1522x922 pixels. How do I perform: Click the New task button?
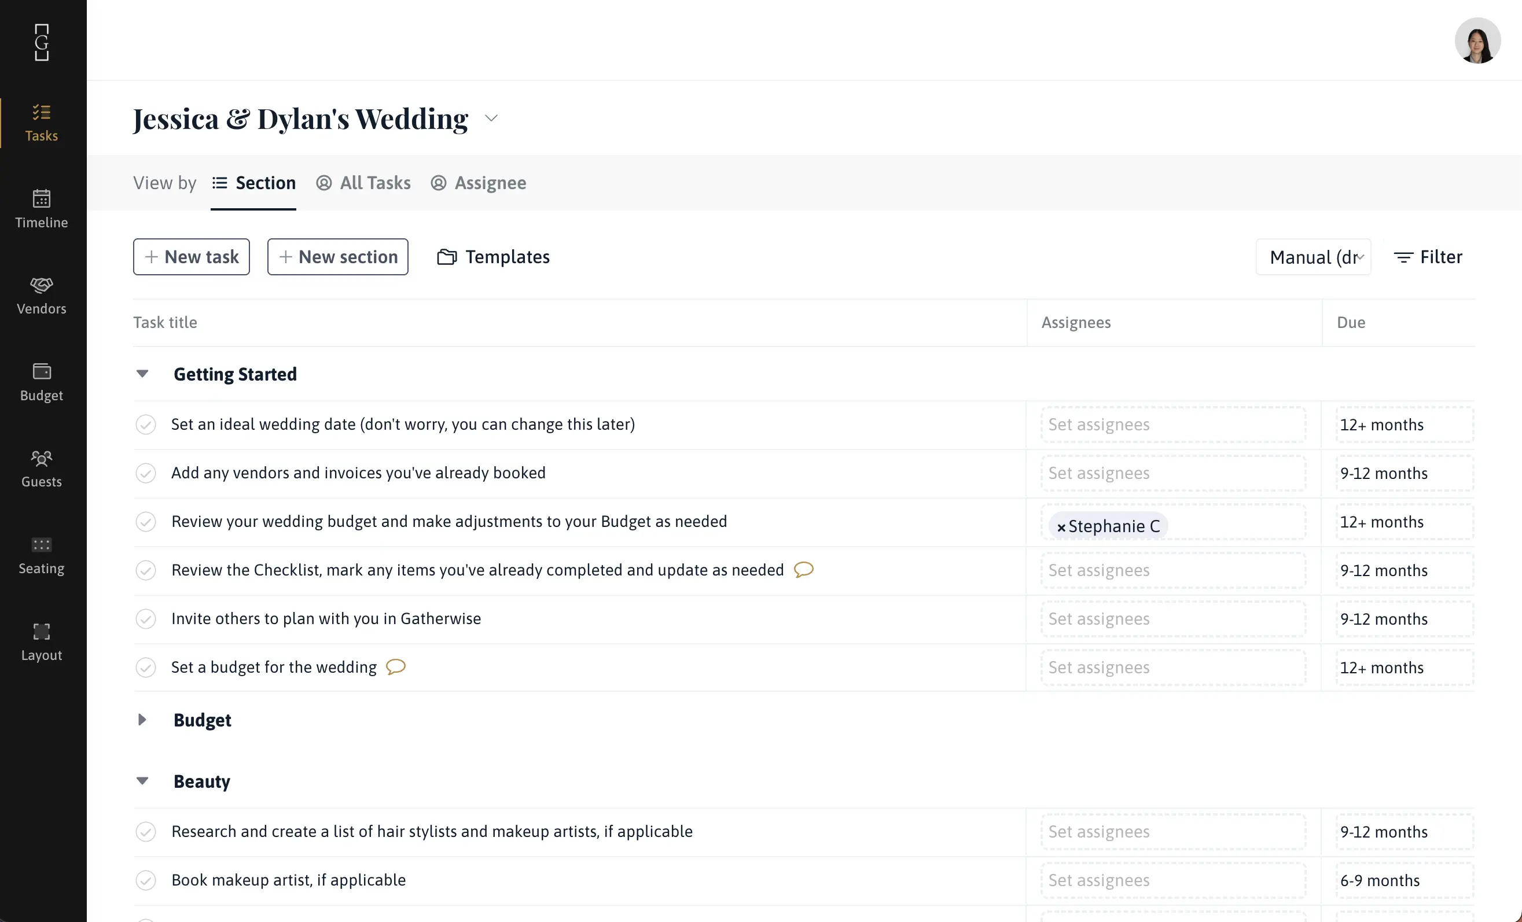coord(192,257)
